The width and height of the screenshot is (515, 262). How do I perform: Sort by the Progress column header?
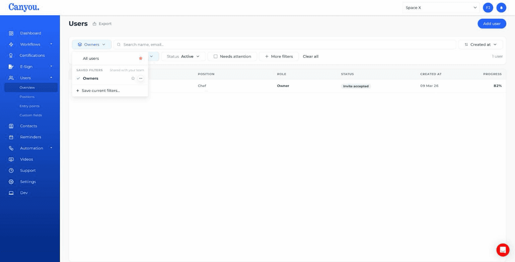click(x=492, y=74)
